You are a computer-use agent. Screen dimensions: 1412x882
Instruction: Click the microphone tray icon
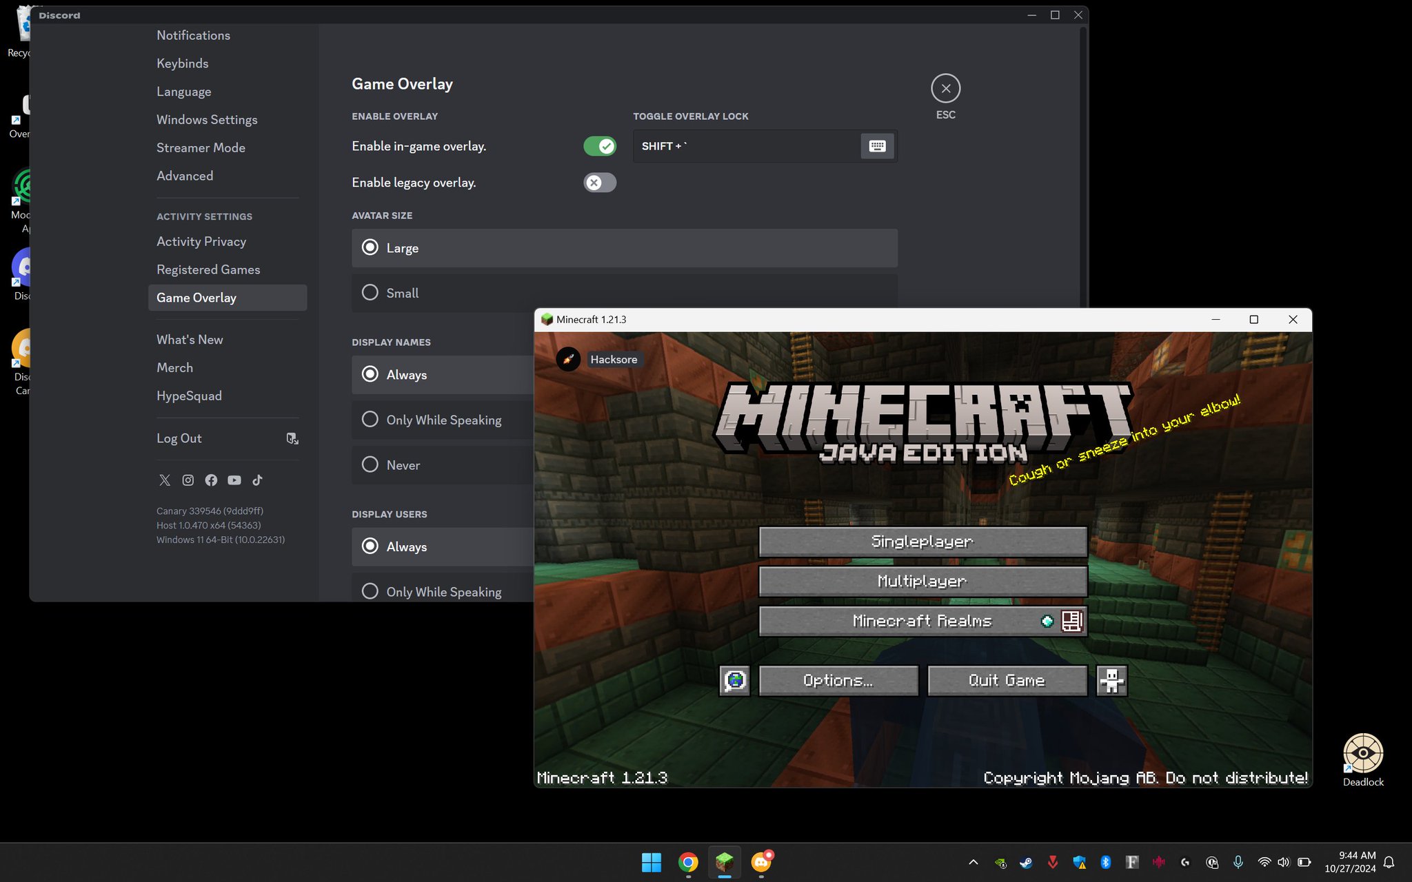point(1238,862)
